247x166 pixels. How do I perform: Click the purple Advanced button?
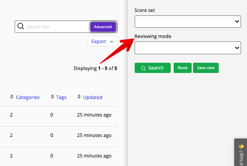coord(103,27)
